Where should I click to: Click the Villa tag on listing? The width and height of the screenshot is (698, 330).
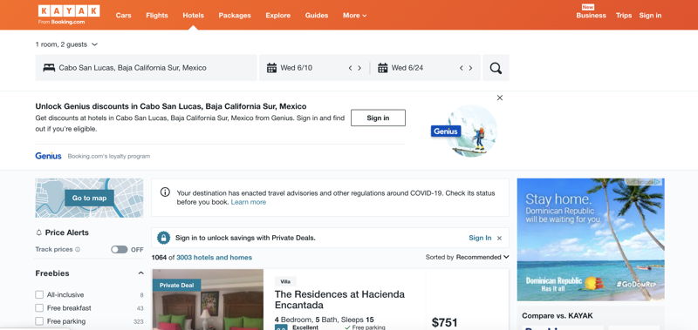[285, 281]
